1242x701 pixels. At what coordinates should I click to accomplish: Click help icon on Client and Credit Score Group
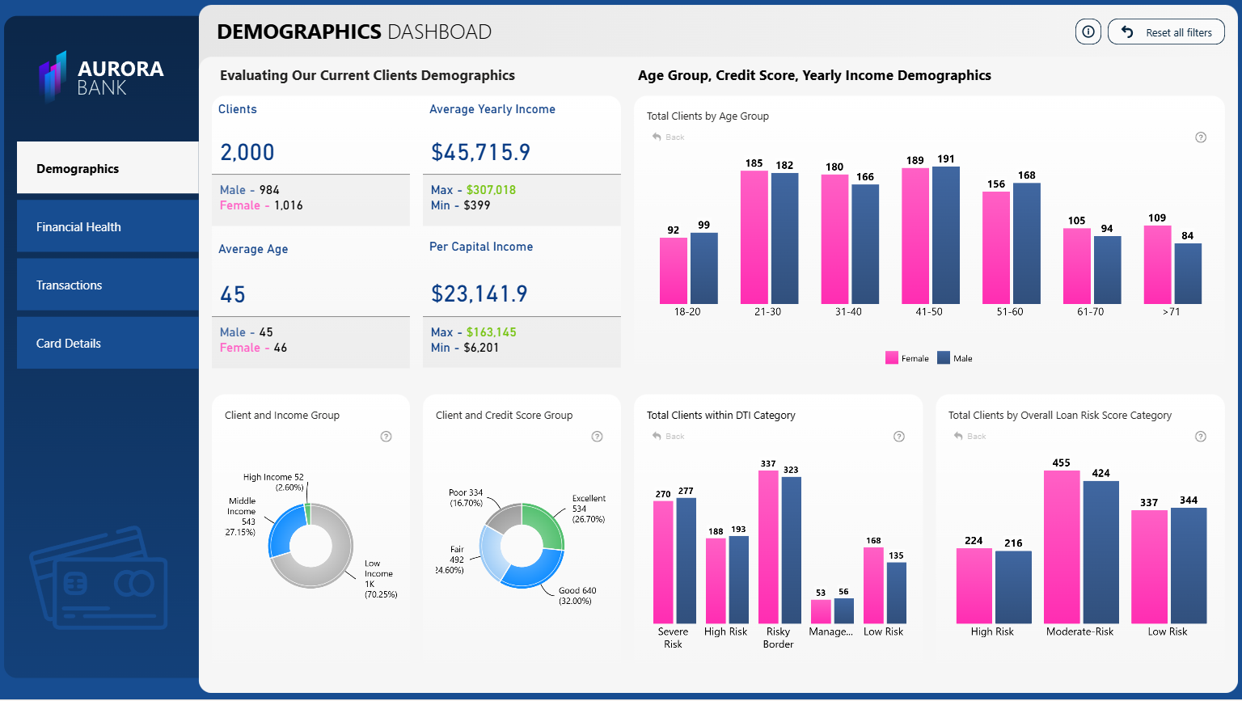[598, 437]
